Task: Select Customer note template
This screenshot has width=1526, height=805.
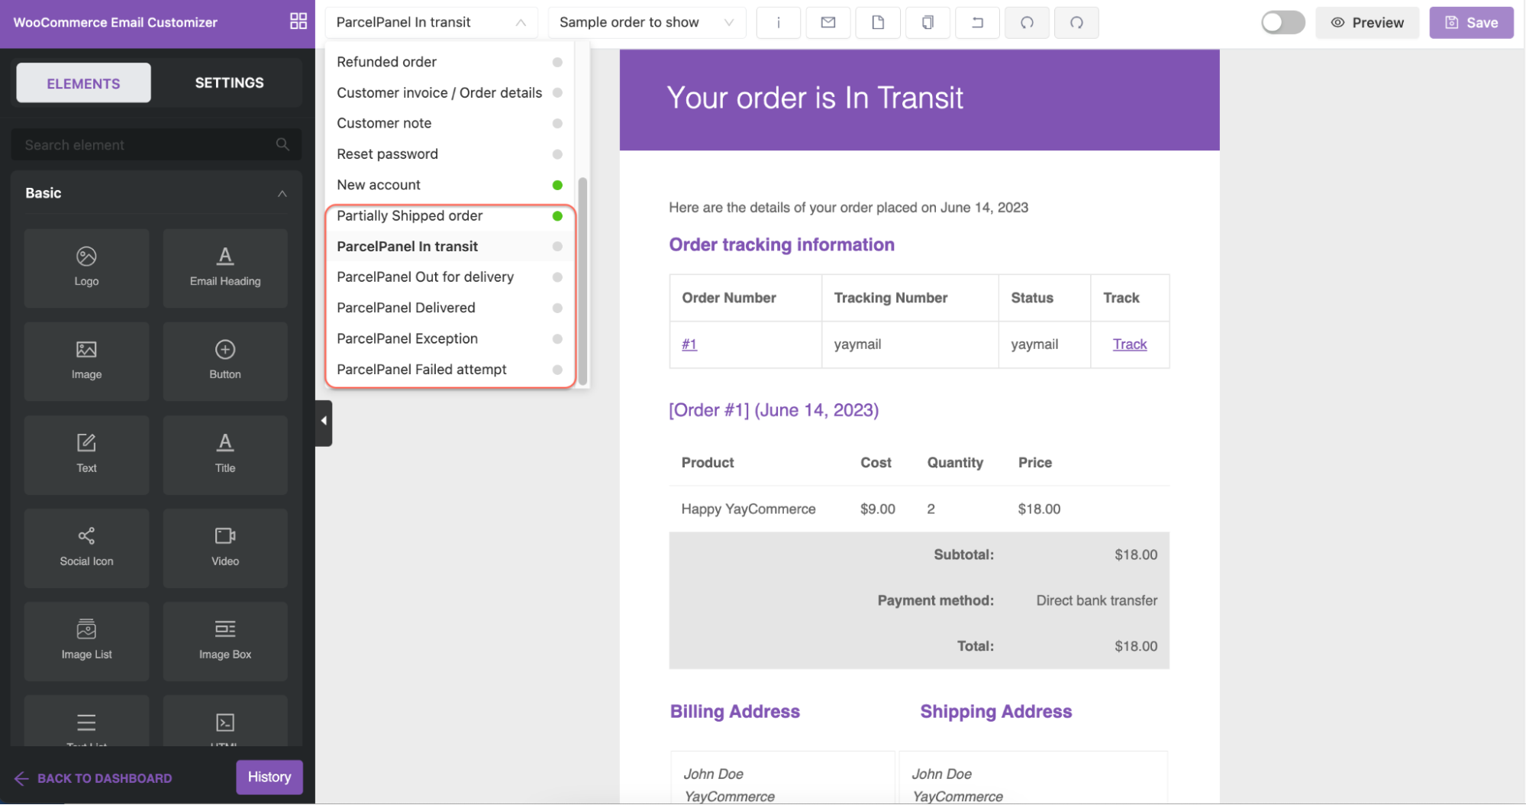Action: 450,123
